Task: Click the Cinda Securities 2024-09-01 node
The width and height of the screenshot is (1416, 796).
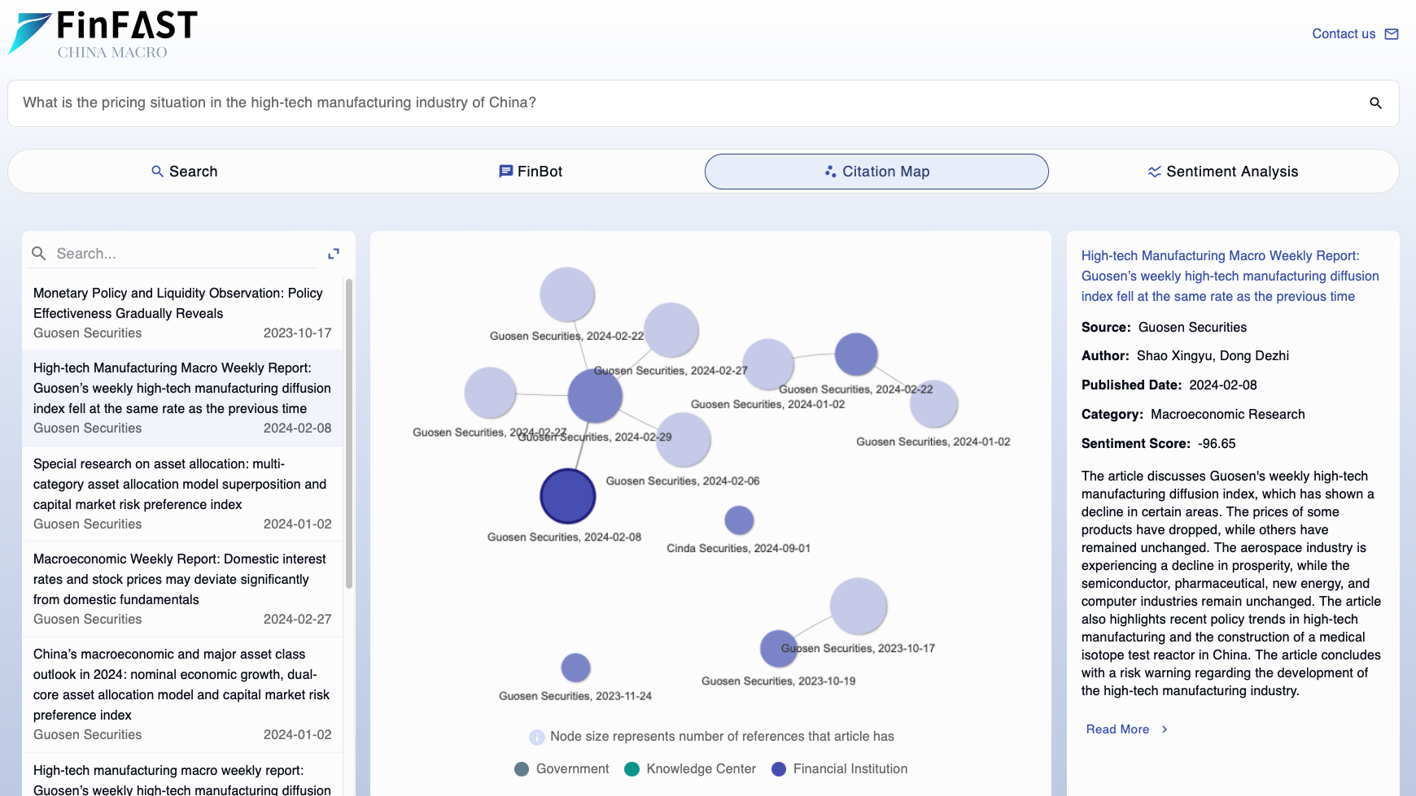Action: point(739,520)
